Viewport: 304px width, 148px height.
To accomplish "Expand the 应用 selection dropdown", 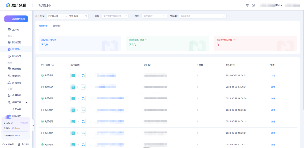I will (154, 16).
